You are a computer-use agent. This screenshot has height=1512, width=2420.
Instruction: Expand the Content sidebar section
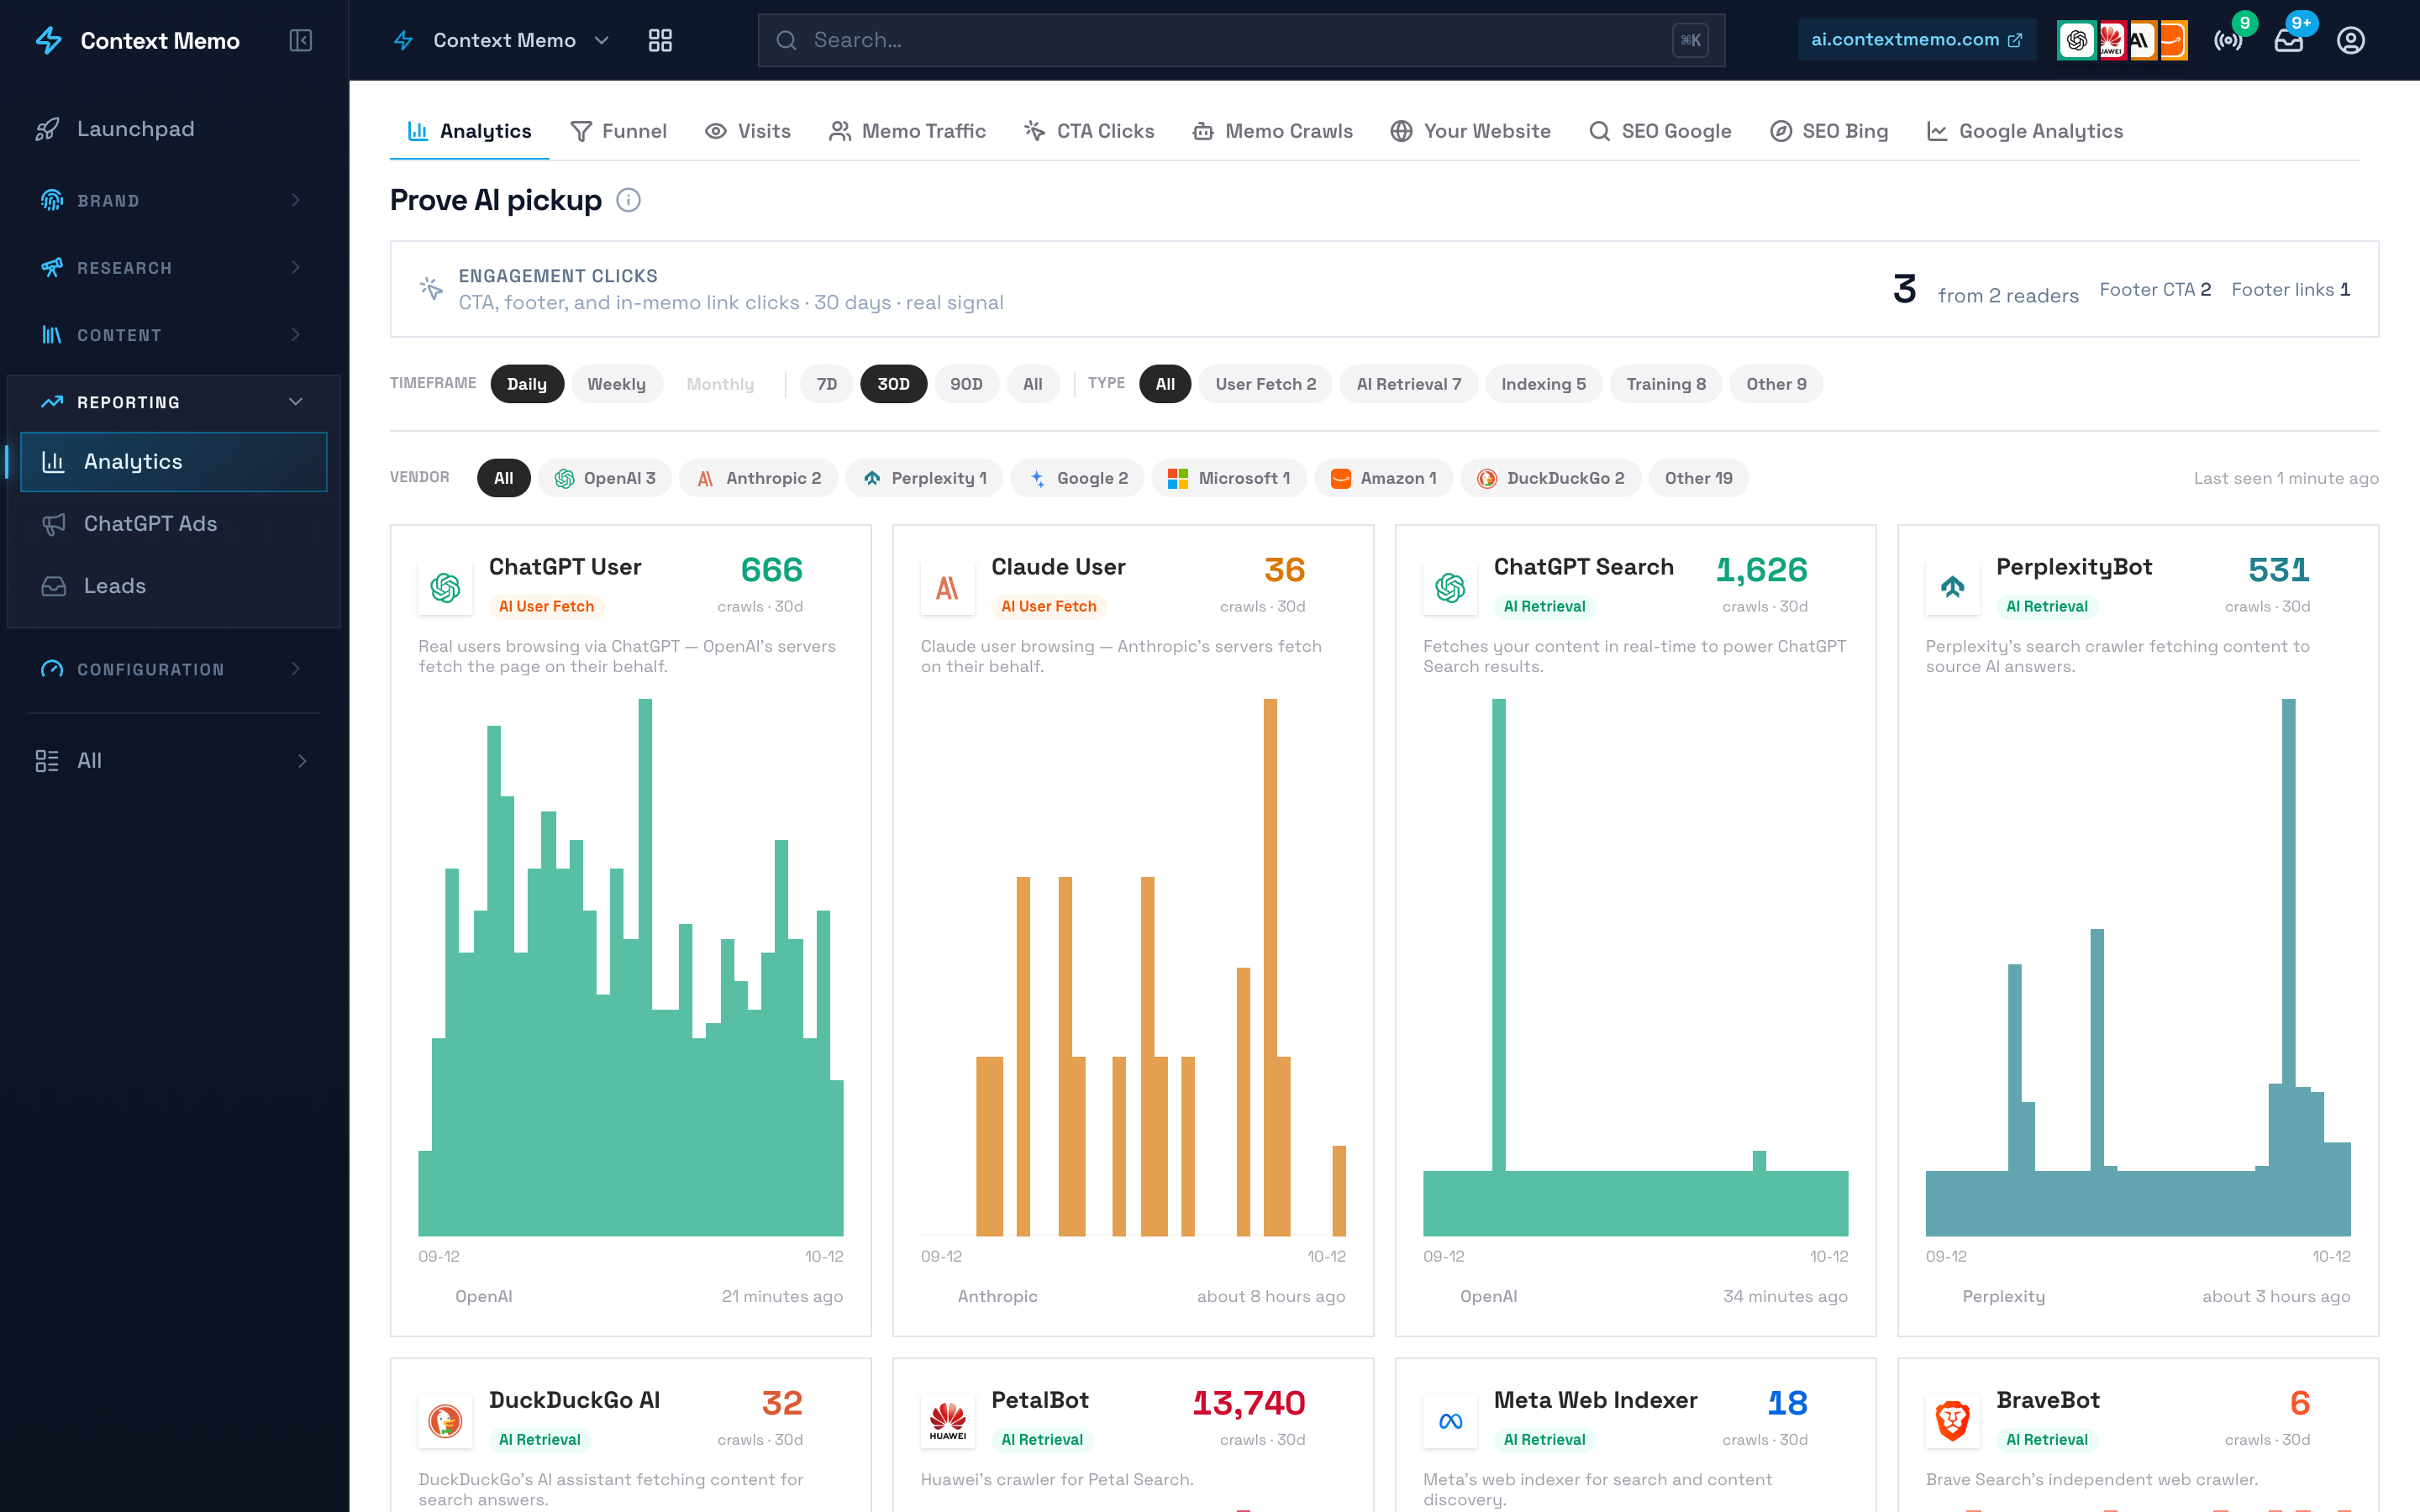pyautogui.click(x=172, y=334)
